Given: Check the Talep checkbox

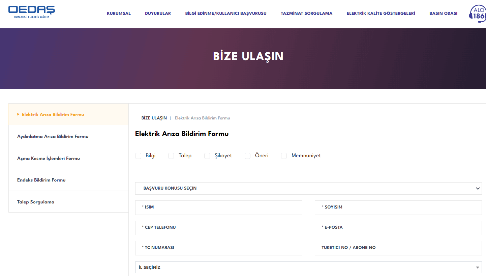Looking at the screenshot, I should pyautogui.click(x=171, y=156).
